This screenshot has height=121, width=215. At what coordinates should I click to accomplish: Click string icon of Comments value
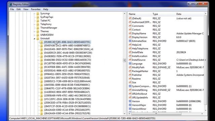point(130,26)
